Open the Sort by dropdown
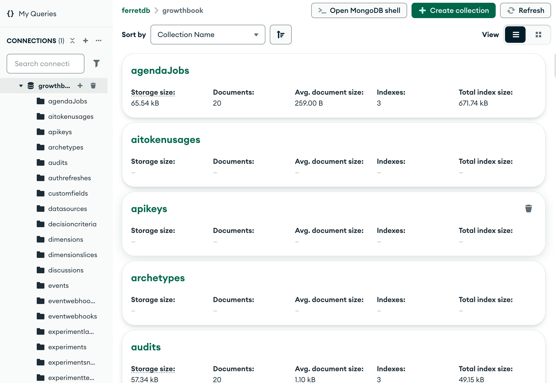556x383 pixels. (208, 35)
